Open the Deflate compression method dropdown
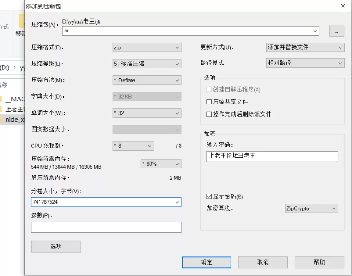The image size is (352, 276). pos(147,80)
